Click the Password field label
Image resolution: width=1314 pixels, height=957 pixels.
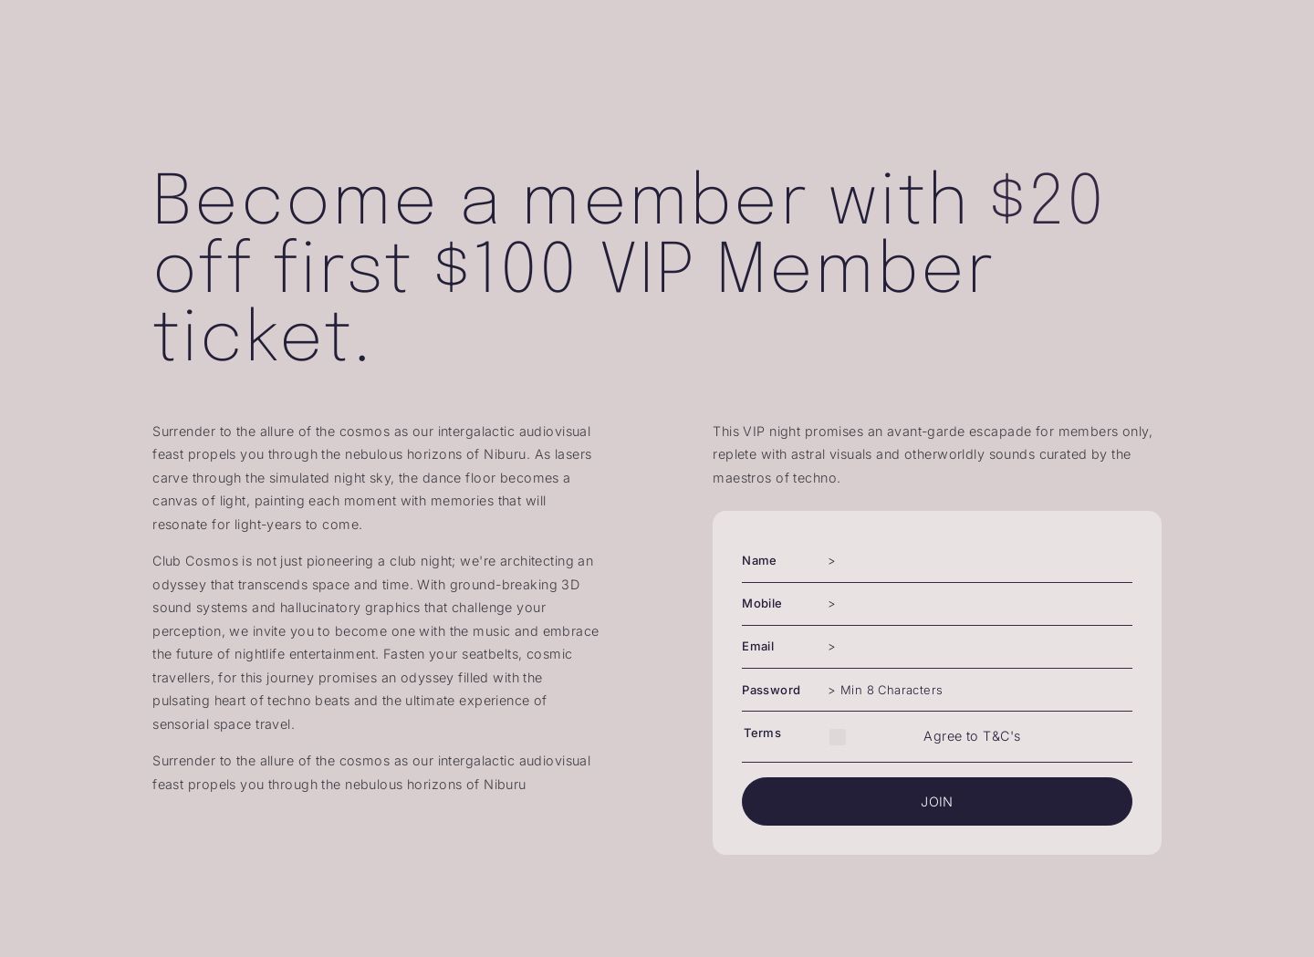[770, 691]
